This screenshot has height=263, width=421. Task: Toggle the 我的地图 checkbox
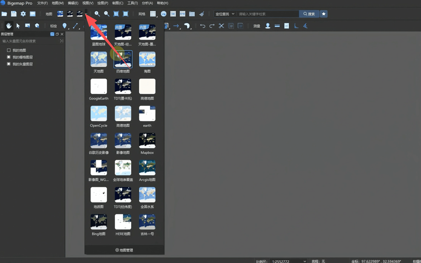(9, 50)
